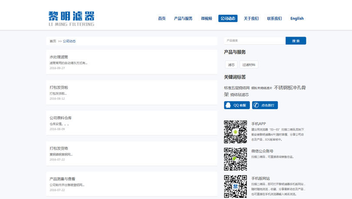This screenshot has height=199, width=352.
Task: Open the 首页 navigation menu item
Action: [162, 19]
